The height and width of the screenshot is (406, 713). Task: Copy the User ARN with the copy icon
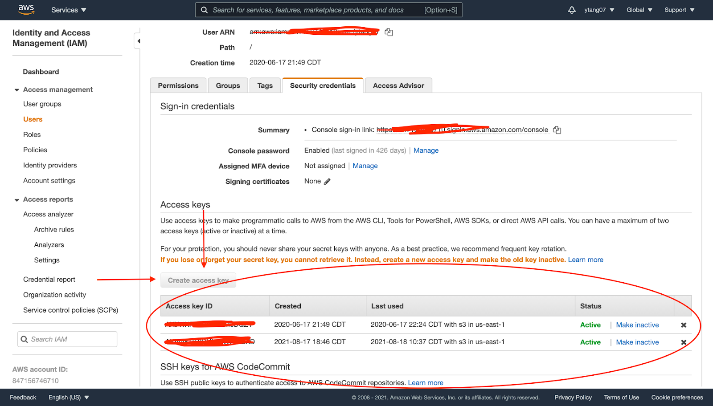[389, 32]
